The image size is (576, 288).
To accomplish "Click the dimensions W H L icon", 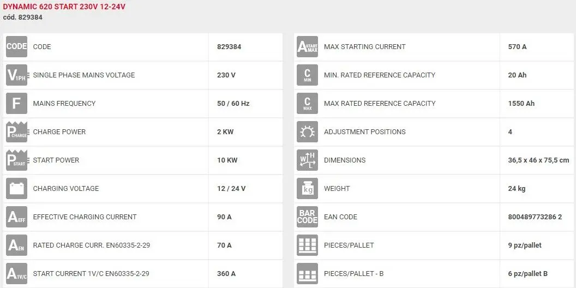I will coord(308,160).
